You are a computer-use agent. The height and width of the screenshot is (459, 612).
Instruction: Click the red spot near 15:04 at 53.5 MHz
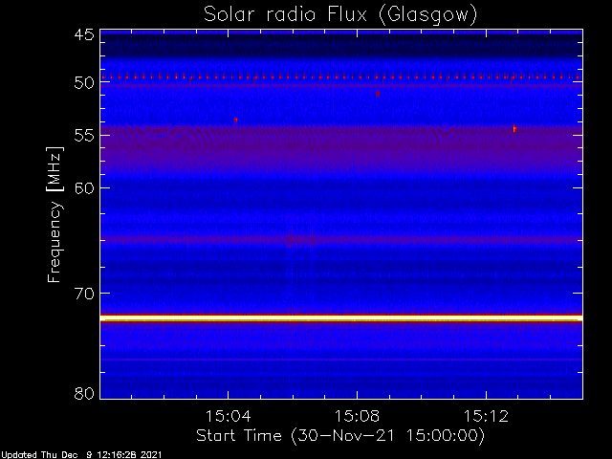[x=236, y=120]
